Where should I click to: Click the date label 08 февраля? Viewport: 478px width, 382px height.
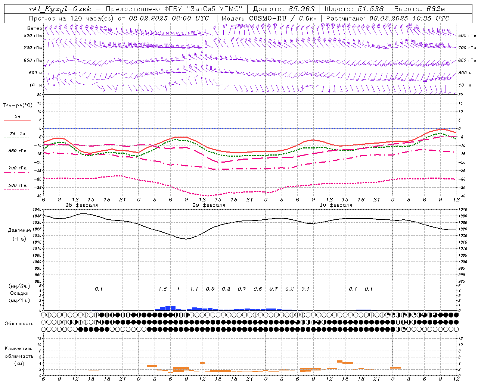point(82,205)
